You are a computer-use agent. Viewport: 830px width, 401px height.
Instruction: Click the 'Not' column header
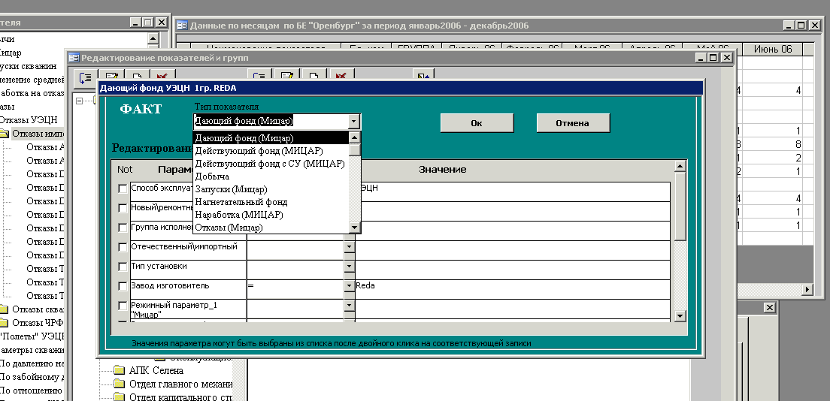125,169
